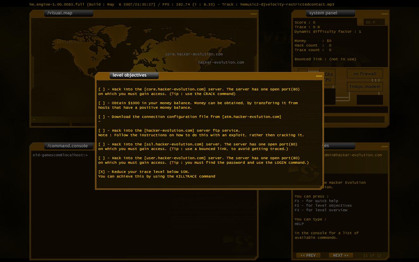This screenshot has width=419, height=262.
Task: Click the music track name hemusic2-djvelocity-restrictedcontact.mp3
Action: (x=287, y=5)
